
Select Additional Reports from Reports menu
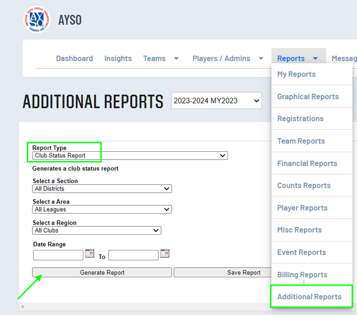(309, 297)
